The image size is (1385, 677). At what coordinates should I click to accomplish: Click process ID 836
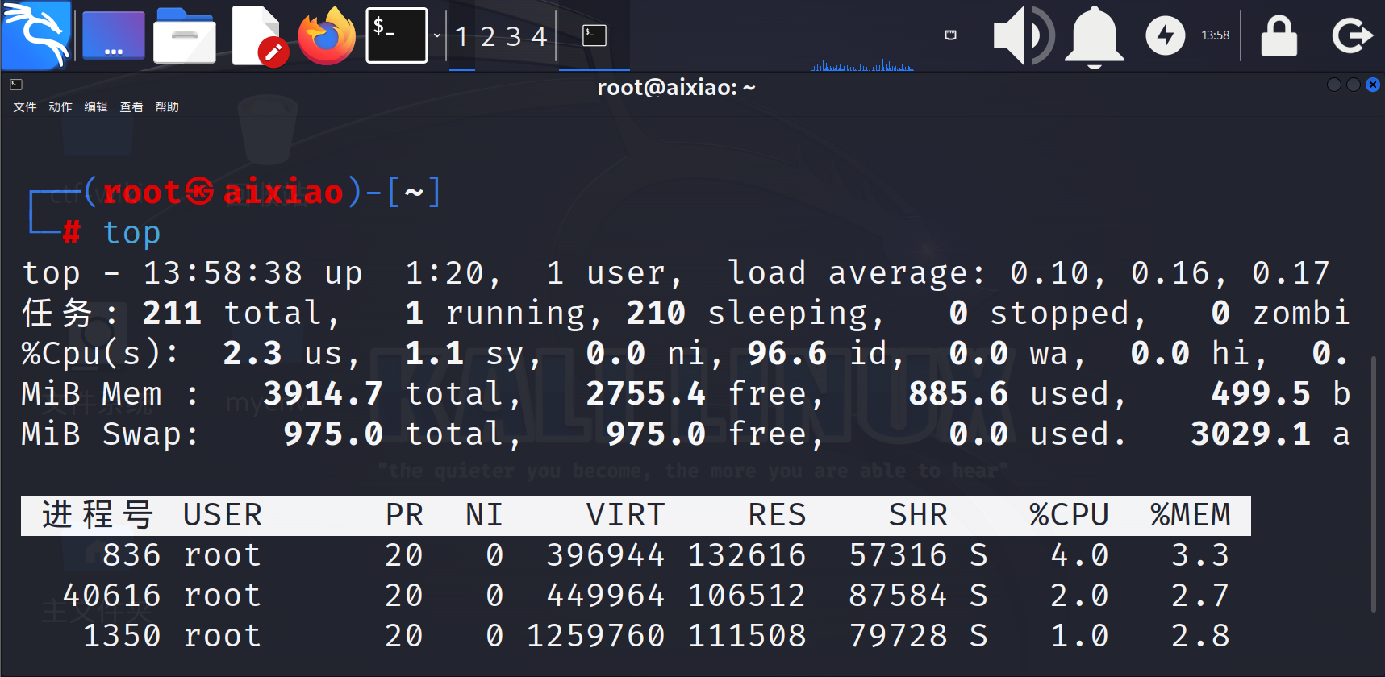click(131, 555)
